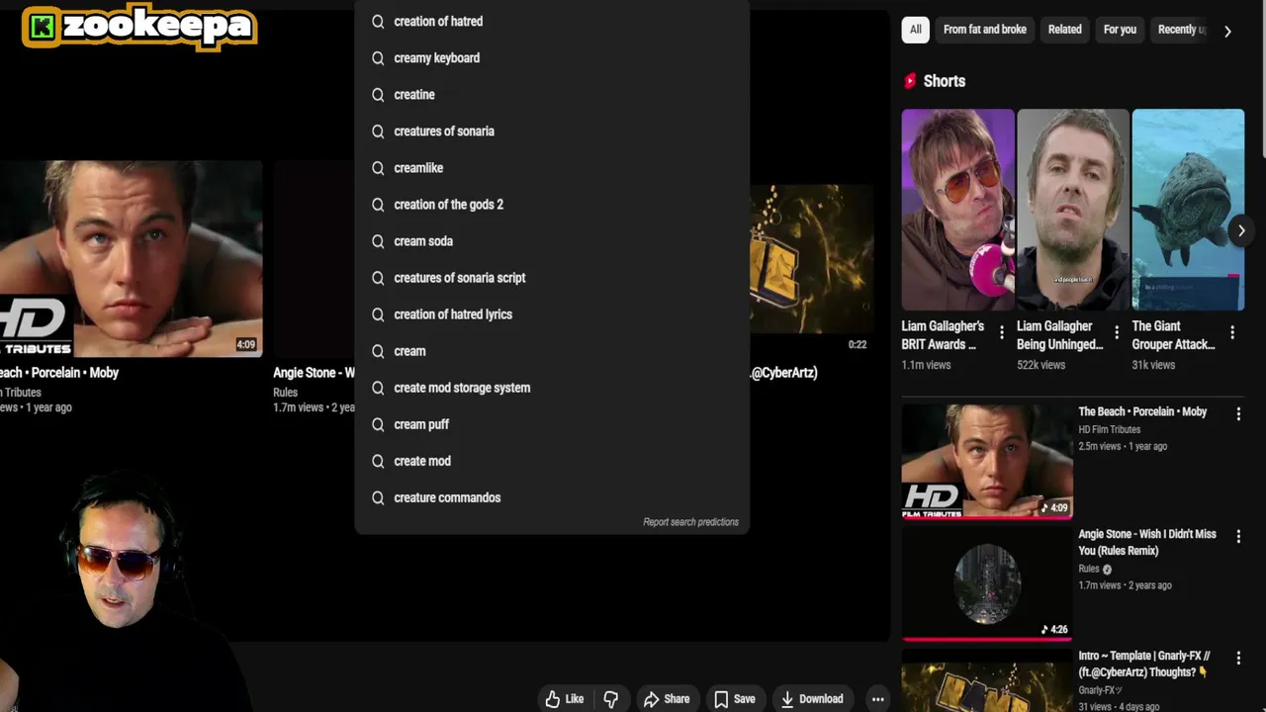Choose the 'create mod' suggestion
Screen dimensions: 1266x712
click(552, 460)
